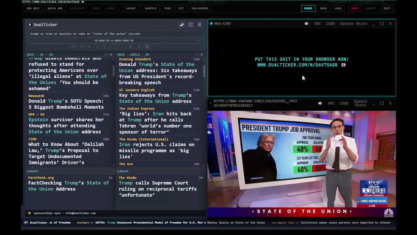Click the US news column scrollbar
Image resolution: width=417 pixels, height=235 pixels.
pos(114,70)
